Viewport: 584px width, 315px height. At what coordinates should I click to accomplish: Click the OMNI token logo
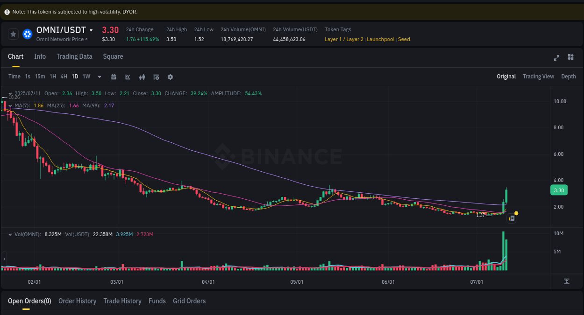coord(27,34)
